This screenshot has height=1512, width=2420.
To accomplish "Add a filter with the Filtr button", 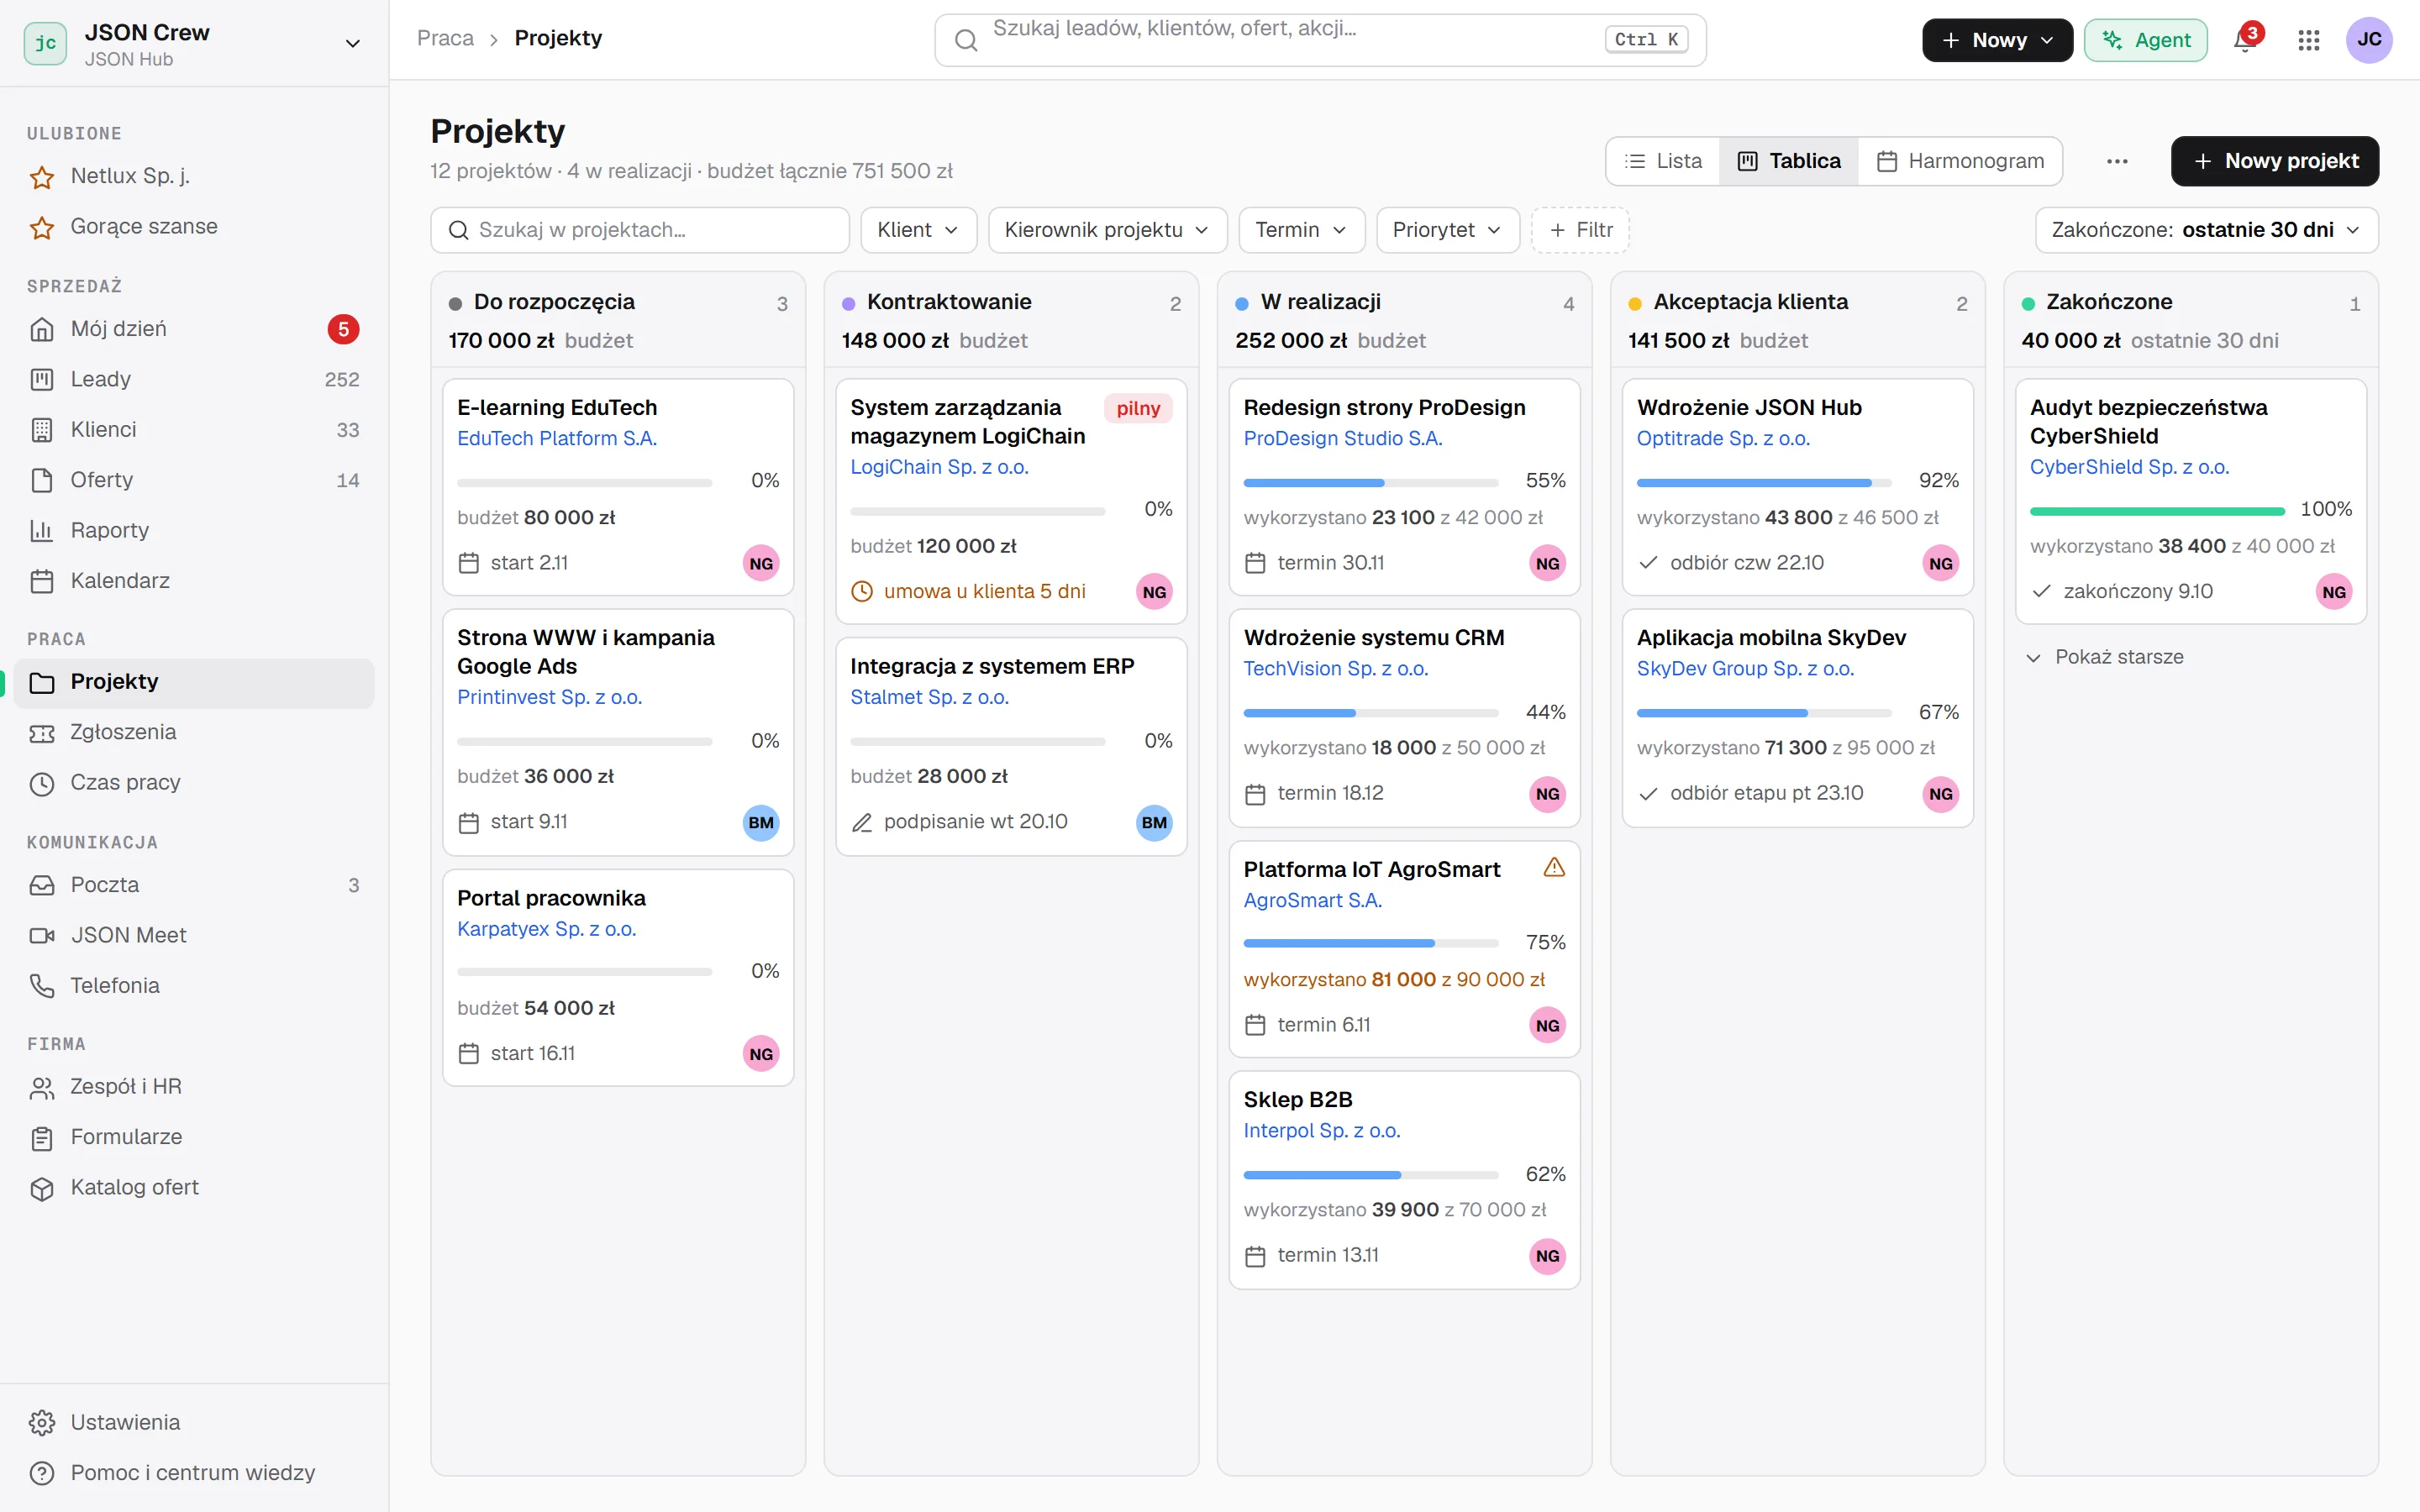I will [1580, 230].
